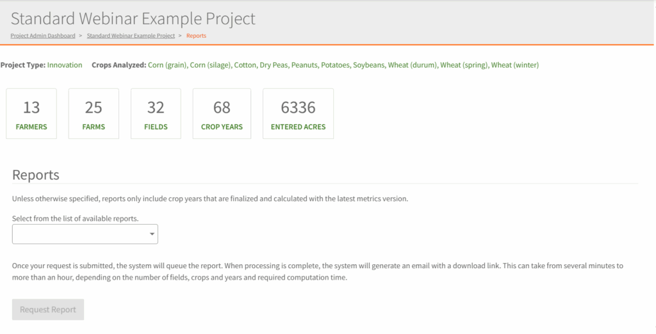This screenshot has height=334, width=656.
Task: Click the Request Report button
Action: click(48, 310)
